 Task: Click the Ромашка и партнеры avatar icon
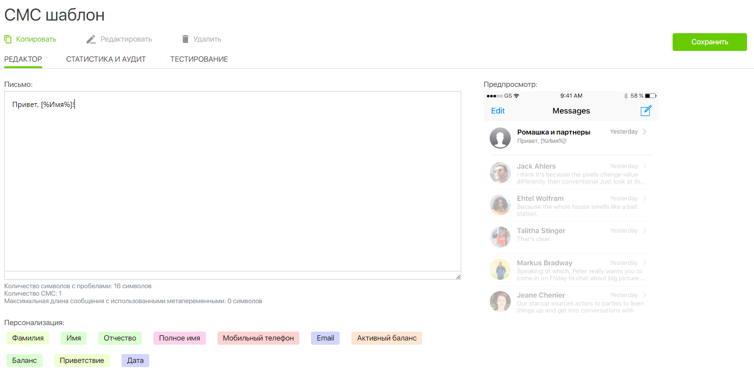(x=500, y=138)
